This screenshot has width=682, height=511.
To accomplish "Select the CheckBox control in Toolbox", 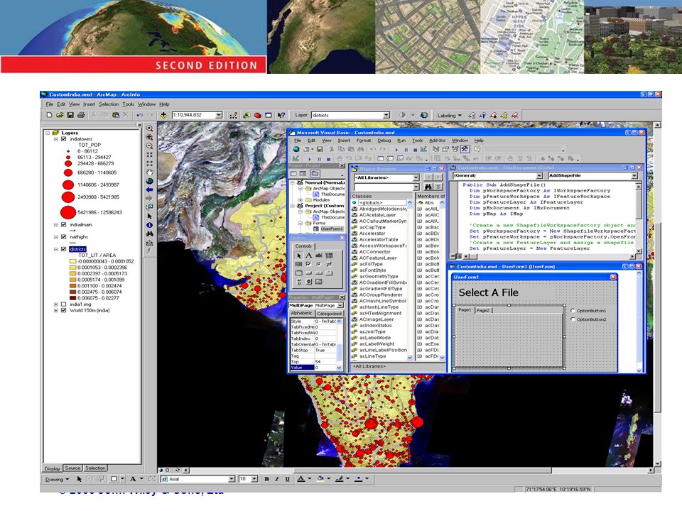I will (308, 264).
